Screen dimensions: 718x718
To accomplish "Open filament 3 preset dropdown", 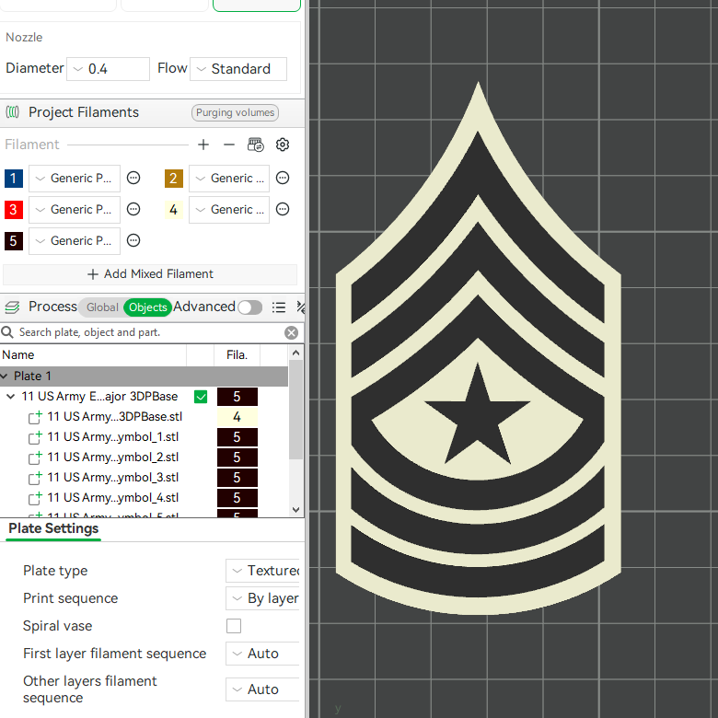I will tap(75, 210).
